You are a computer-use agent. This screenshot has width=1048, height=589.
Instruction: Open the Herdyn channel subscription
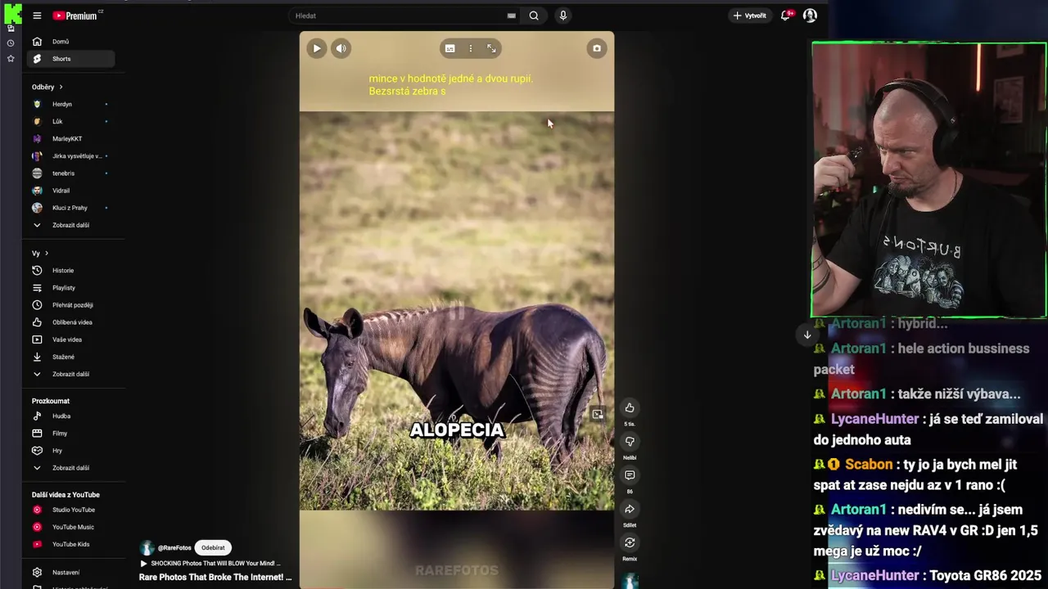click(x=70, y=104)
